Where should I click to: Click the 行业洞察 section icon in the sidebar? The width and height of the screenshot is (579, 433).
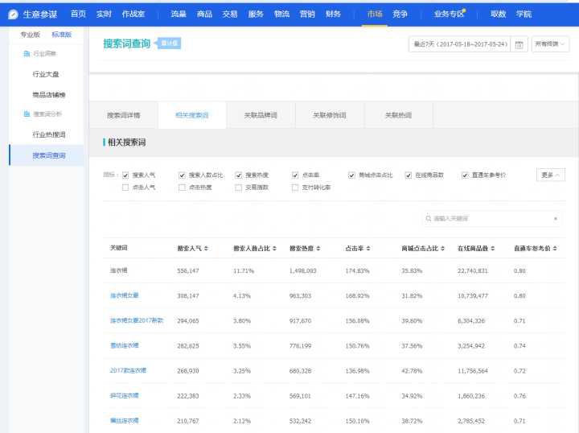coord(27,54)
